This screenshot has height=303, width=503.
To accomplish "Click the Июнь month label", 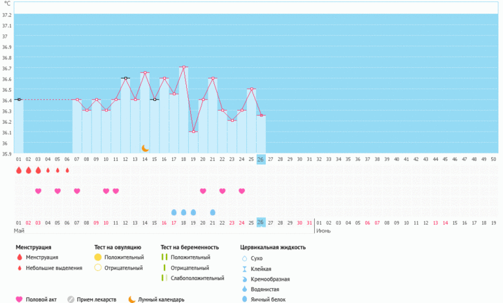I will 323,231.
